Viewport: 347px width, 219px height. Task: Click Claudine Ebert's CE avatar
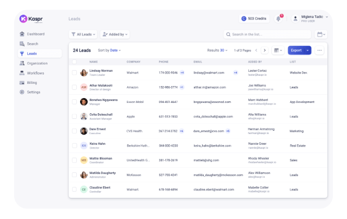point(84,190)
